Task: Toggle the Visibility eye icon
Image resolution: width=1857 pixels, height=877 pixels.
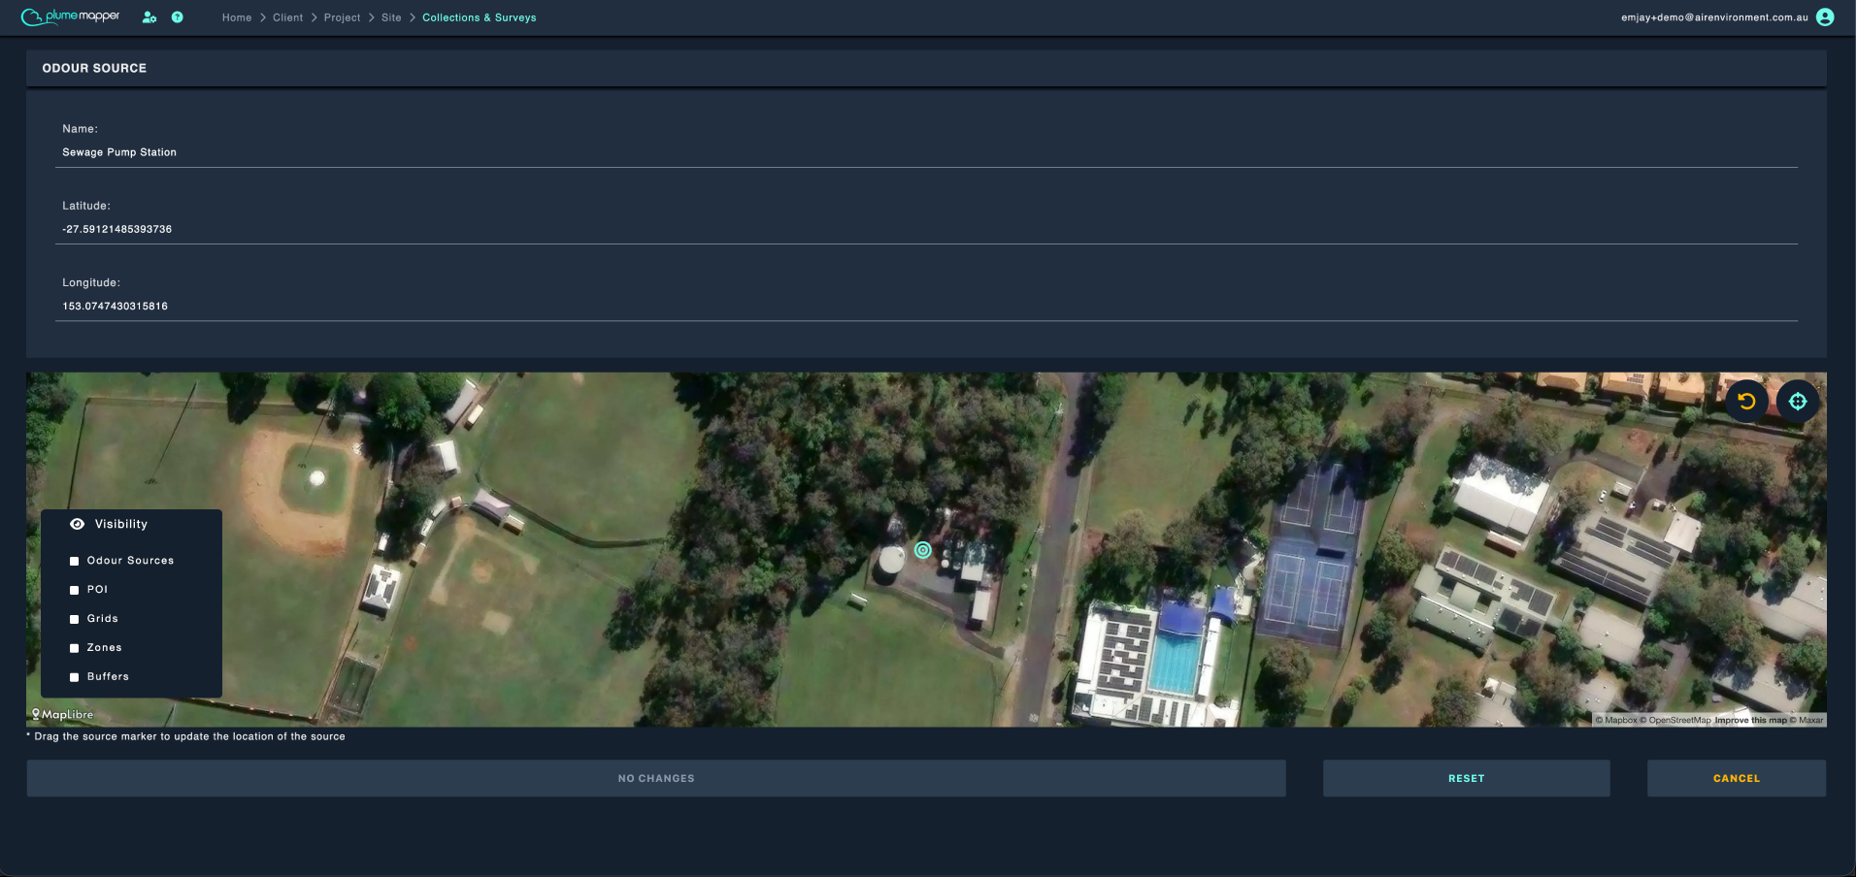Action: 78,524
